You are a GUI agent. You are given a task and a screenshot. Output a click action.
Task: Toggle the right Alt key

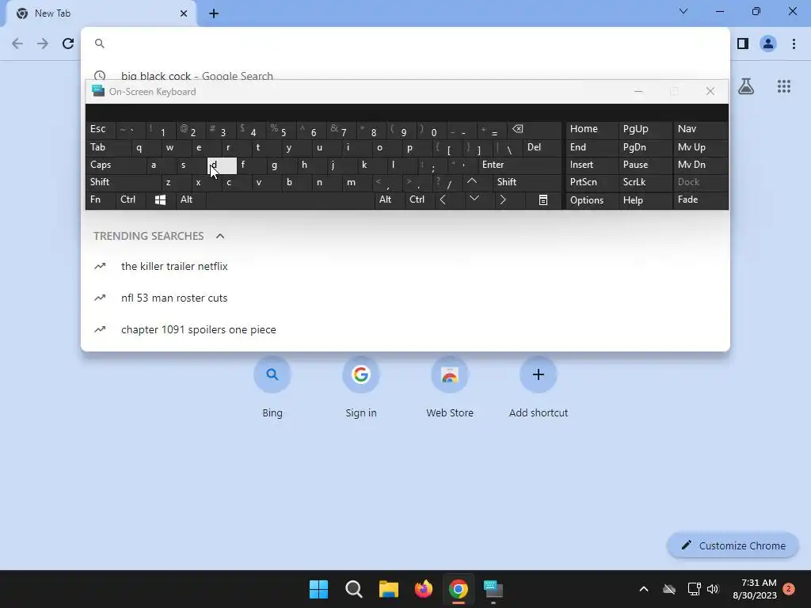(x=390, y=199)
